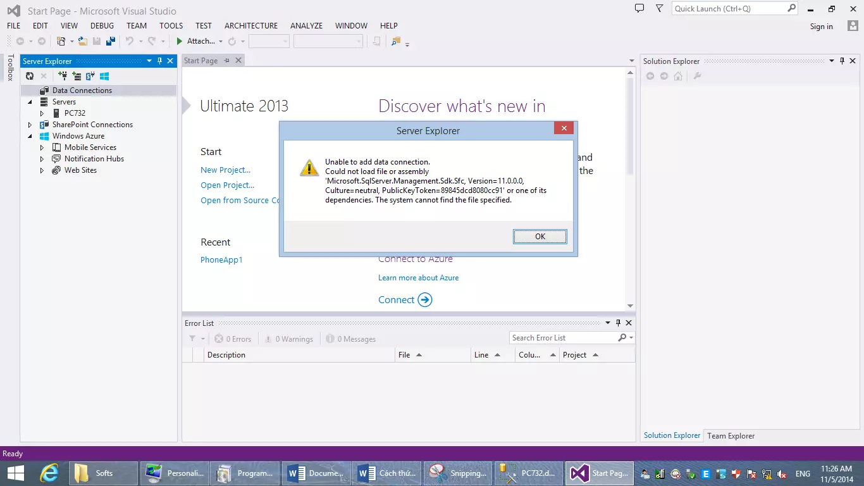Screen dimensions: 864x486
Task: Click the feedback speech bubble icon
Action: [x=639, y=8]
